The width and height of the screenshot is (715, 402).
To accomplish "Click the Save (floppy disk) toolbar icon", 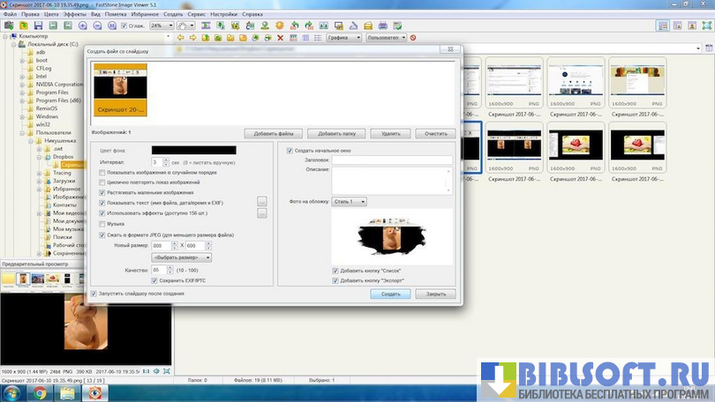I will (38, 26).
